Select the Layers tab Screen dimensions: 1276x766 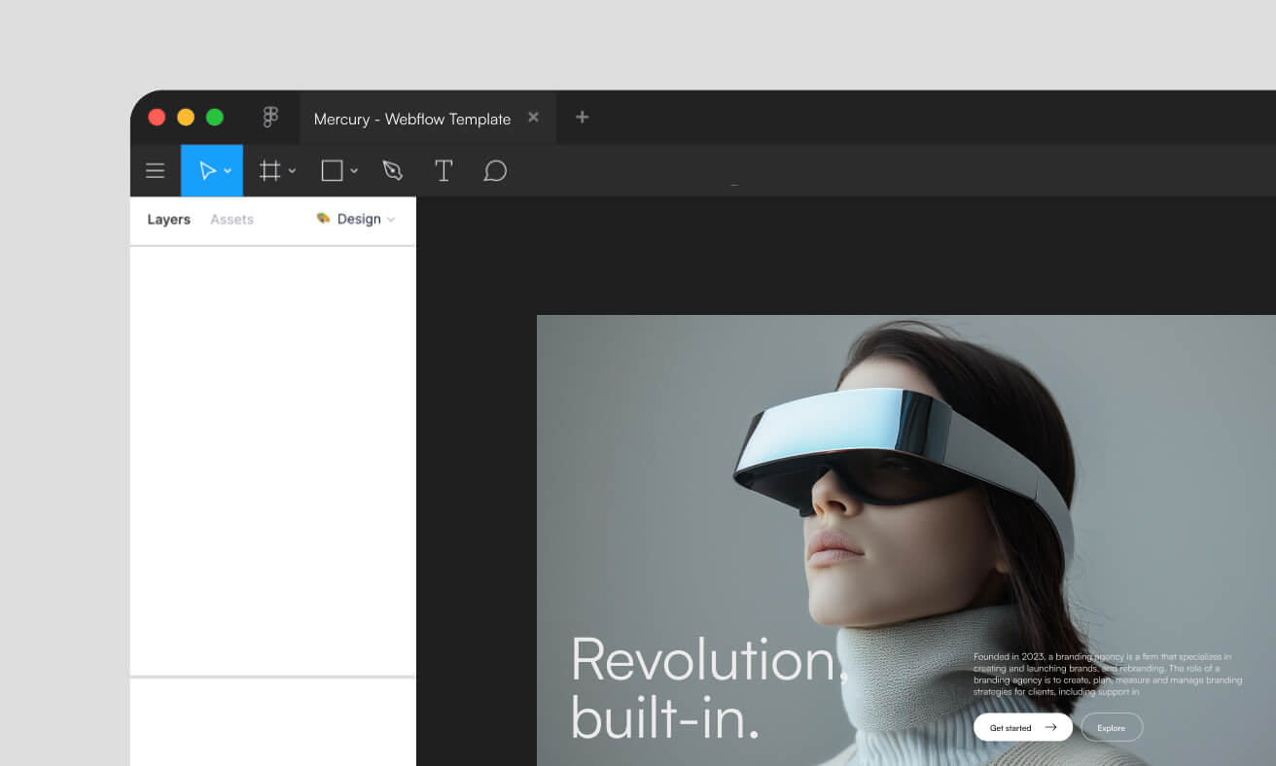tap(168, 219)
